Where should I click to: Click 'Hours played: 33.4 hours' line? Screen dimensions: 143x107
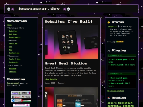pyautogui.click(x=122, y=65)
